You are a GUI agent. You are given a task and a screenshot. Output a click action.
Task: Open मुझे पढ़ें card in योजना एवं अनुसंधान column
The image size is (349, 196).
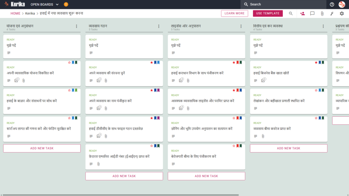click(x=42, y=46)
